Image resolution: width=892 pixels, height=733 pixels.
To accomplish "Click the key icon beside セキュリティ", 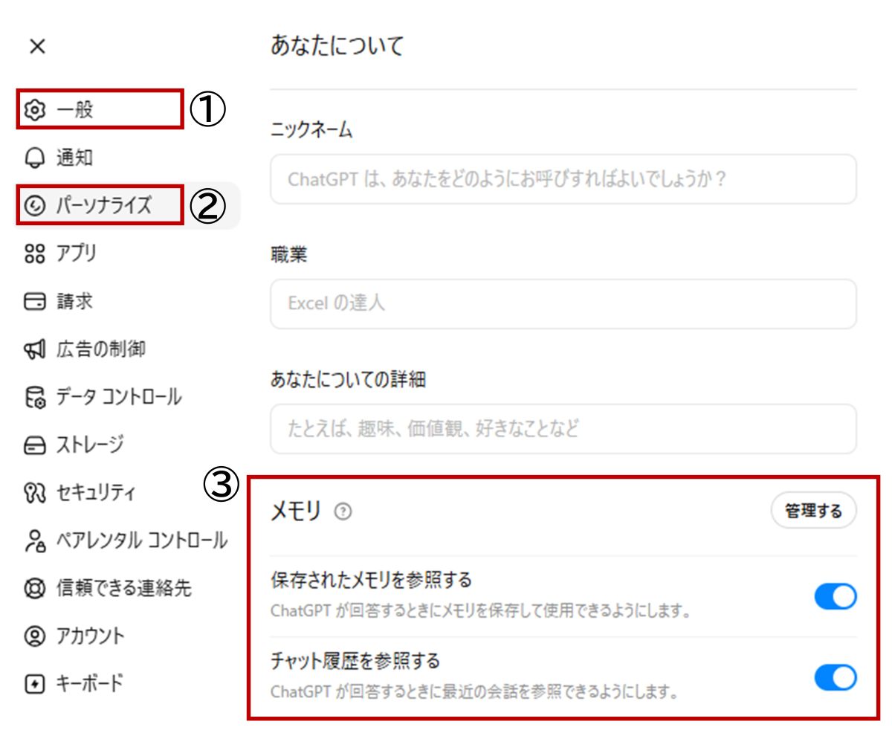I will 34,493.
